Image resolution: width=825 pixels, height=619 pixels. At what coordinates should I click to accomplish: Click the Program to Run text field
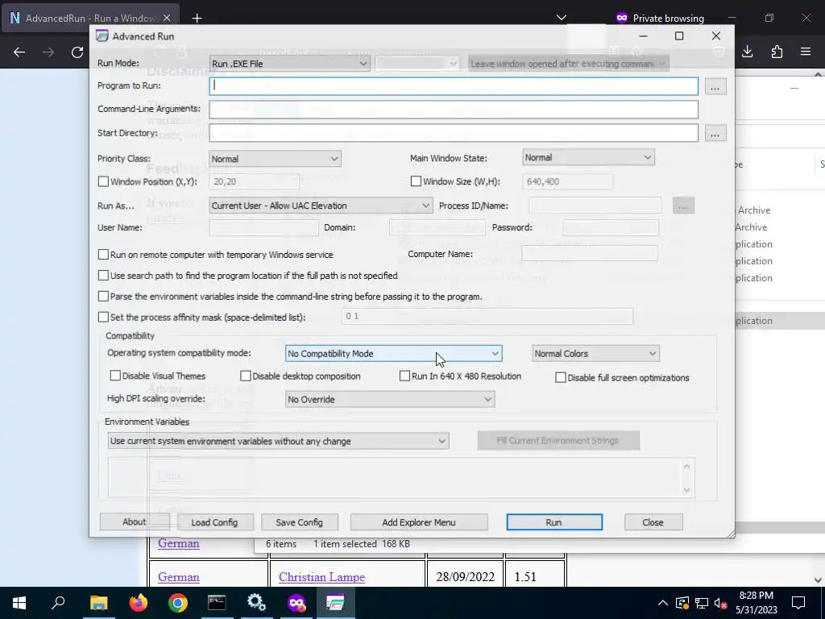point(454,86)
